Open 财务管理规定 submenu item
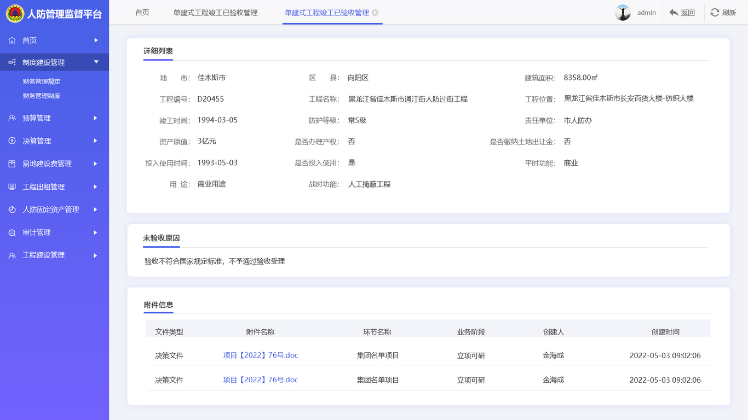The height and width of the screenshot is (420, 748). (42, 81)
